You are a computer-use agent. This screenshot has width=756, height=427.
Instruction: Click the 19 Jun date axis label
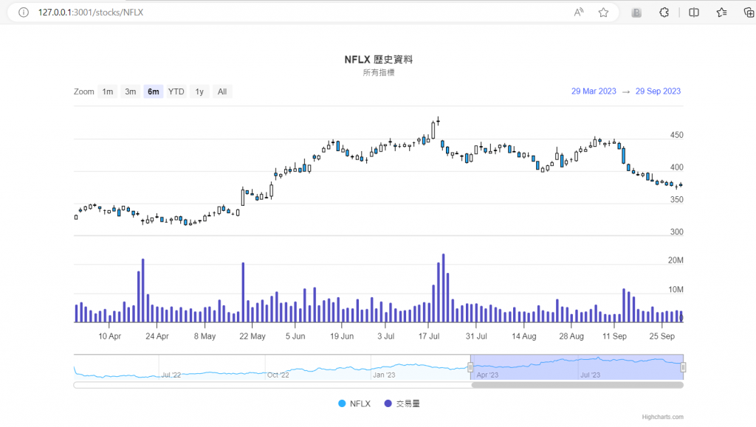click(342, 336)
